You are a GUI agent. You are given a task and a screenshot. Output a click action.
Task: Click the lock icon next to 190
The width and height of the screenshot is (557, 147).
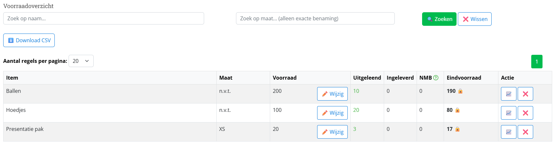click(x=460, y=91)
